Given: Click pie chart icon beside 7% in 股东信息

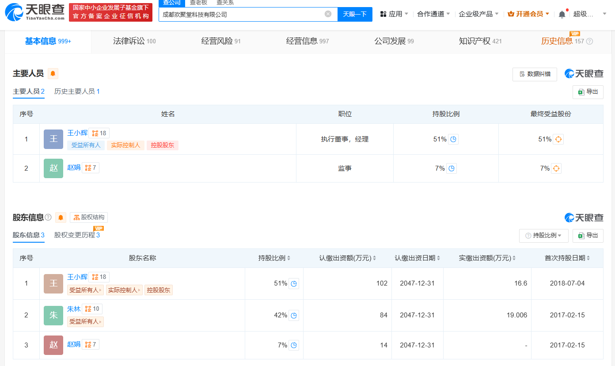Looking at the screenshot, I should pos(294,345).
